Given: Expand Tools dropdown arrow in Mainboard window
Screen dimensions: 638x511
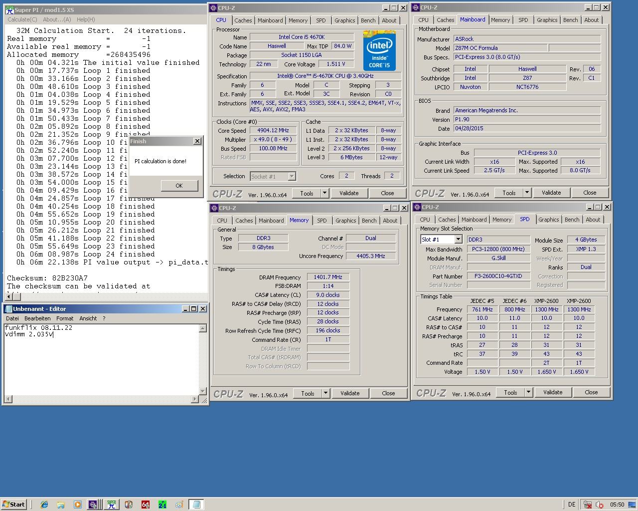Looking at the screenshot, I should (x=527, y=193).
